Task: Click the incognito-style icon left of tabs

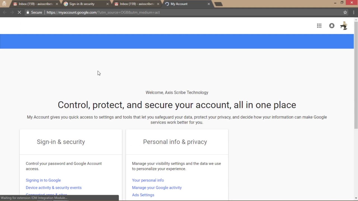Action: point(4,4)
